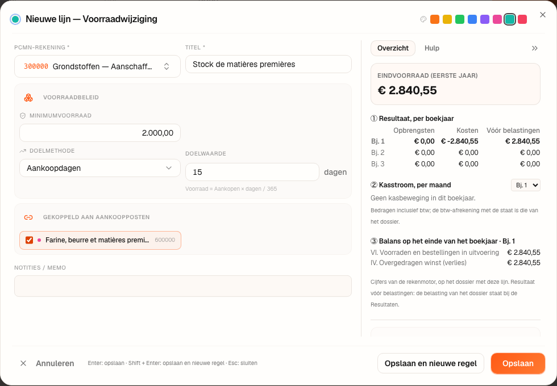Click the Opbrengsten column header

pos(414,131)
